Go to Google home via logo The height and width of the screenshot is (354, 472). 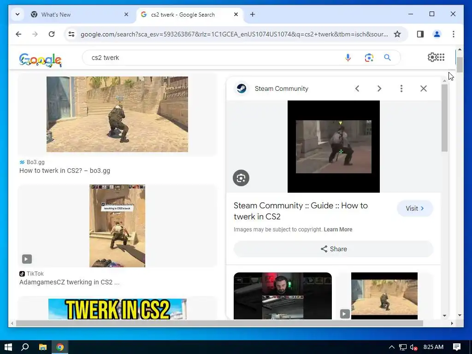pos(41,60)
